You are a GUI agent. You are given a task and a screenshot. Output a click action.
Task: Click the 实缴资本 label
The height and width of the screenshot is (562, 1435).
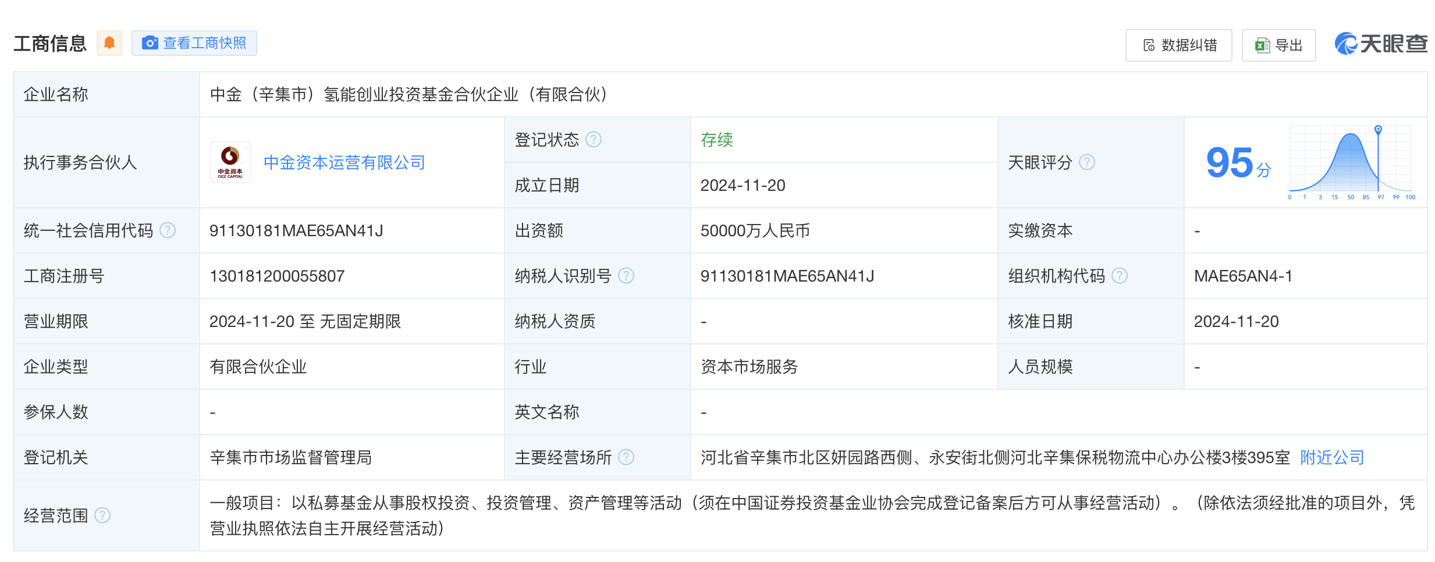(x=1040, y=230)
